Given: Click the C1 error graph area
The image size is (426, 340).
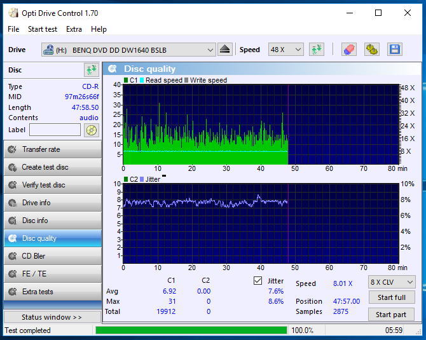Looking at the screenshot, I should pyautogui.click(x=261, y=125).
